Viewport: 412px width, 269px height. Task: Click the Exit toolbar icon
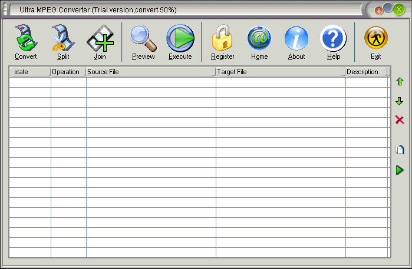[x=375, y=42]
